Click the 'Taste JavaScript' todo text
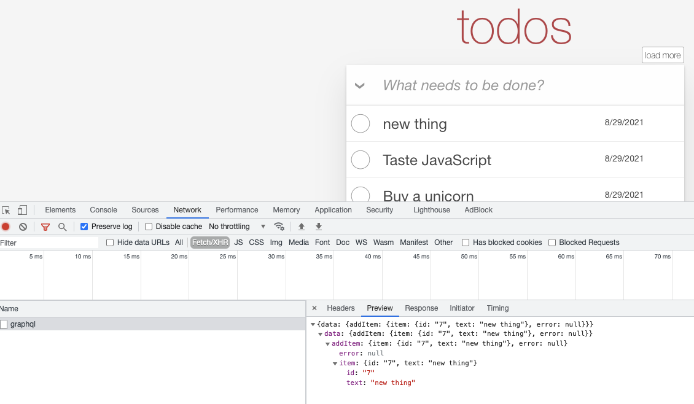The height and width of the screenshot is (404, 694). point(437,160)
